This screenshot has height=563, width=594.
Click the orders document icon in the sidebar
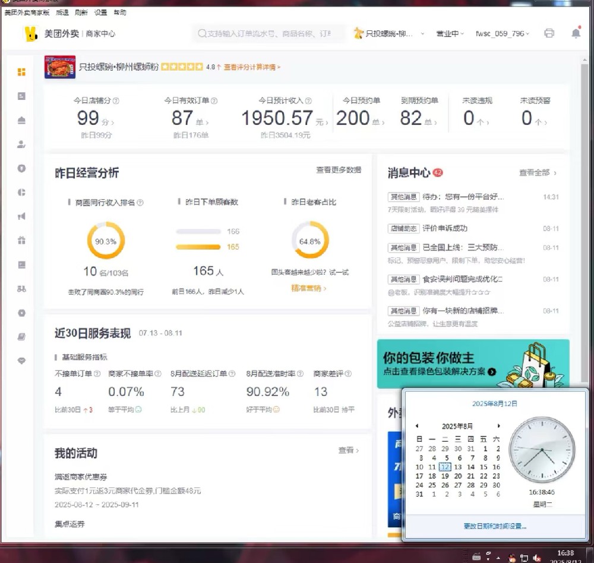pyautogui.click(x=21, y=96)
